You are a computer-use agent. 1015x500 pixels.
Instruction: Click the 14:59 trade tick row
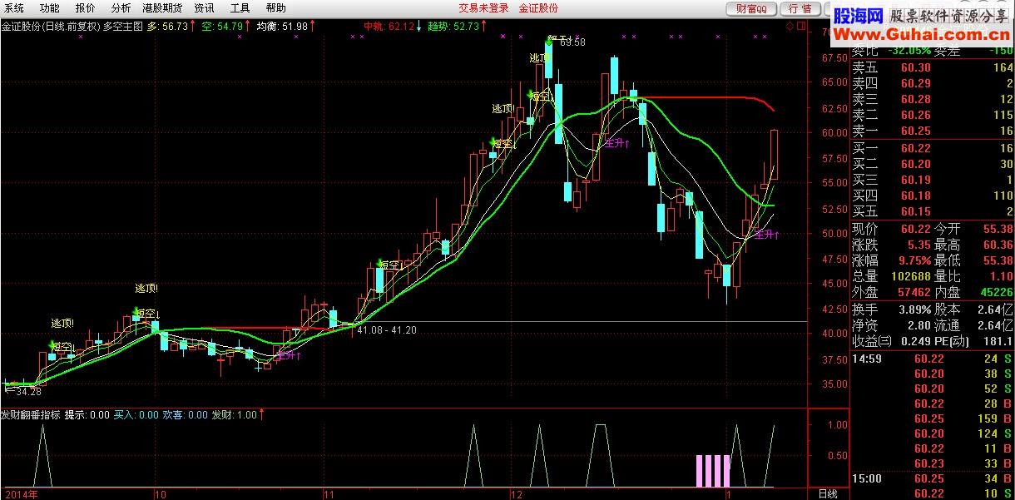(x=933, y=359)
